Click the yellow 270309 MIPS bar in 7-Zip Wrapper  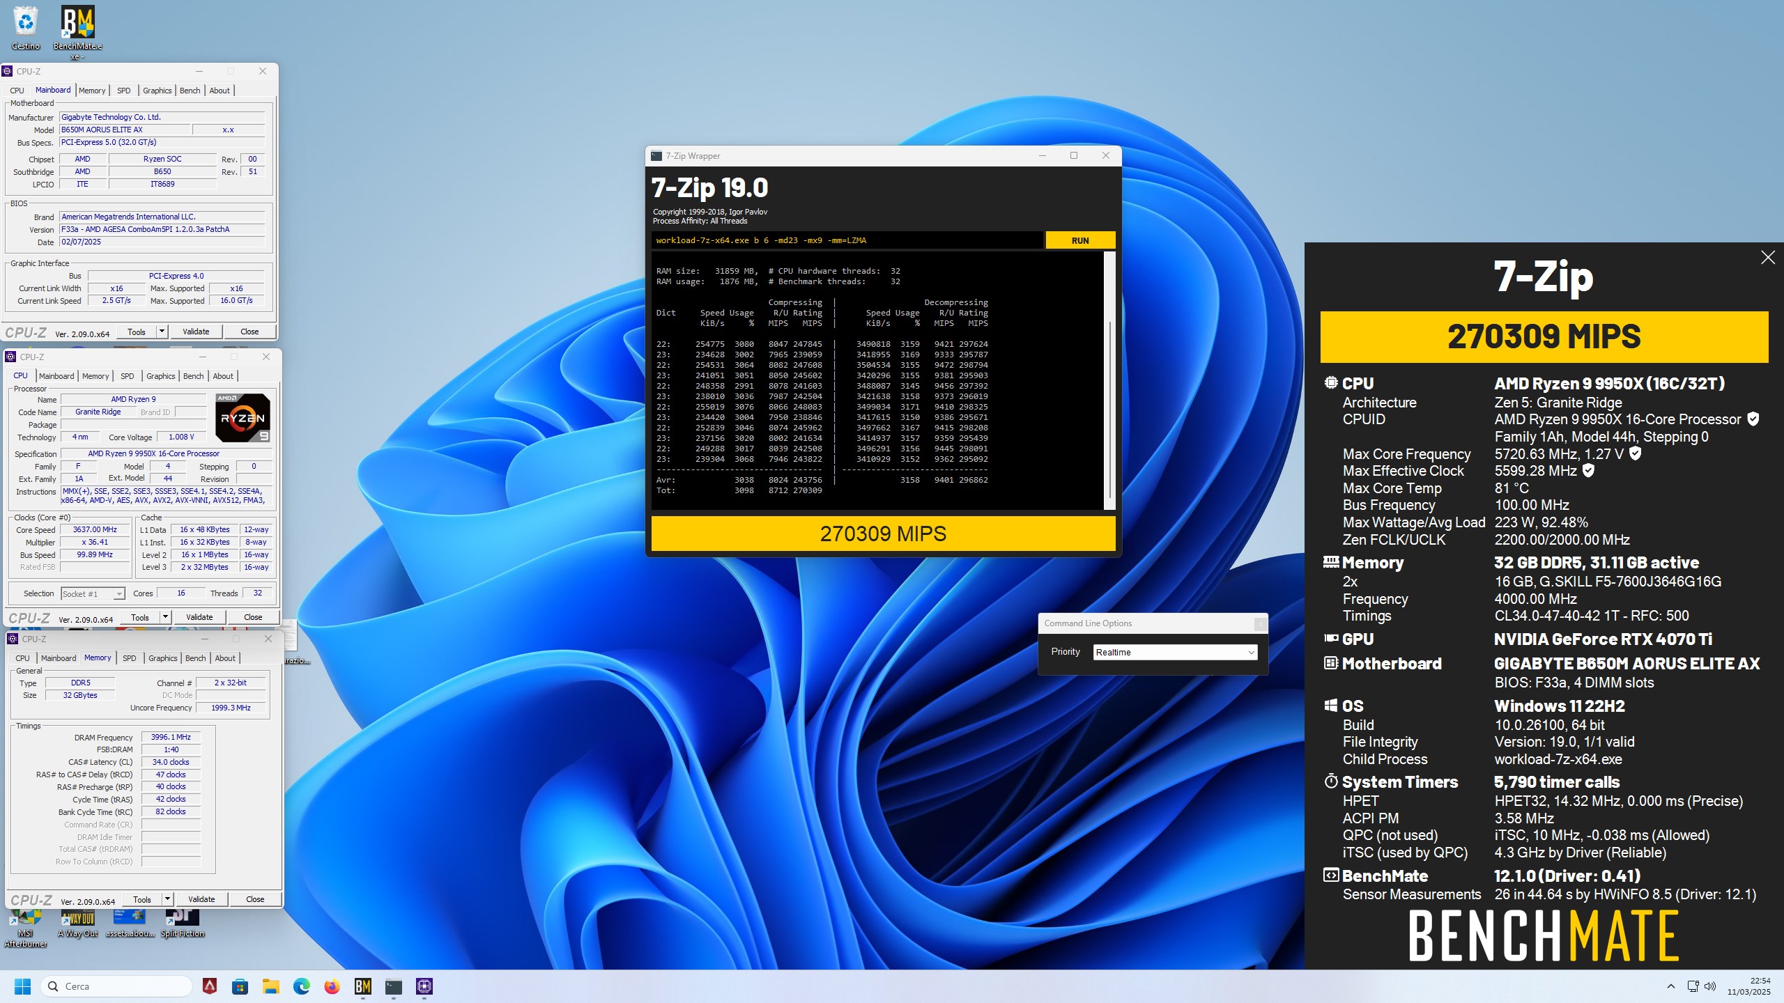pyautogui.click(x=883, y=534)
